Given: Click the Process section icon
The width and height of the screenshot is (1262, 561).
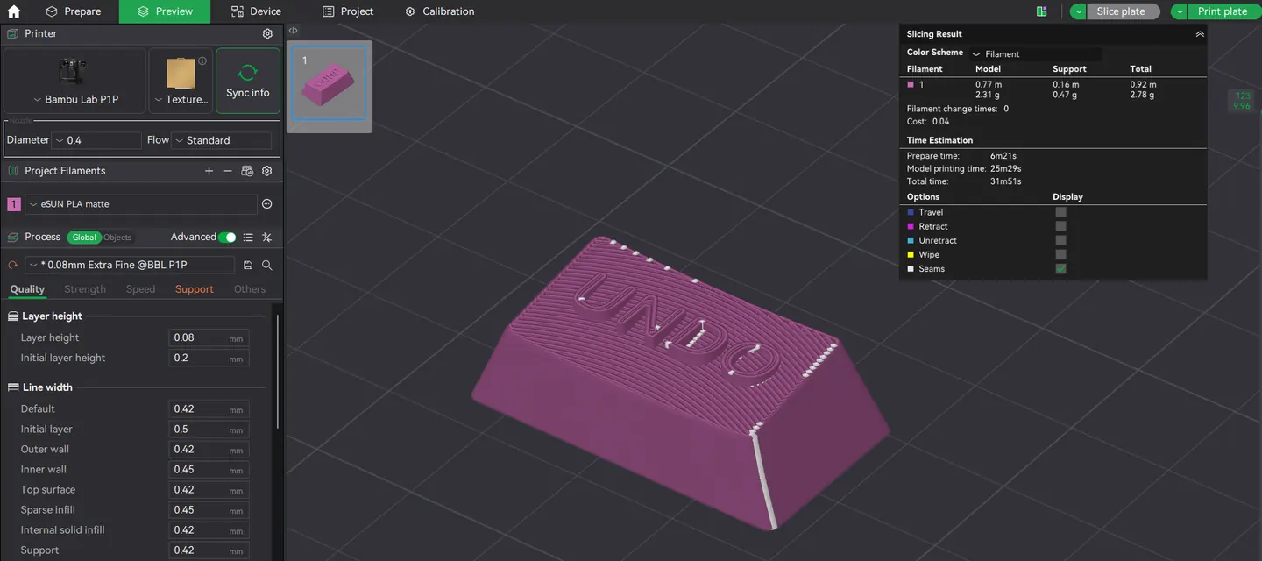Looking at the screenshot, I should (x=13, y=238).
